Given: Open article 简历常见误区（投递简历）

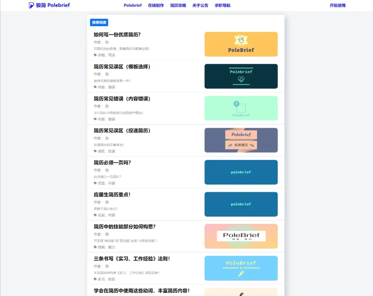Looking at the screenshot, I should point(122,131).
